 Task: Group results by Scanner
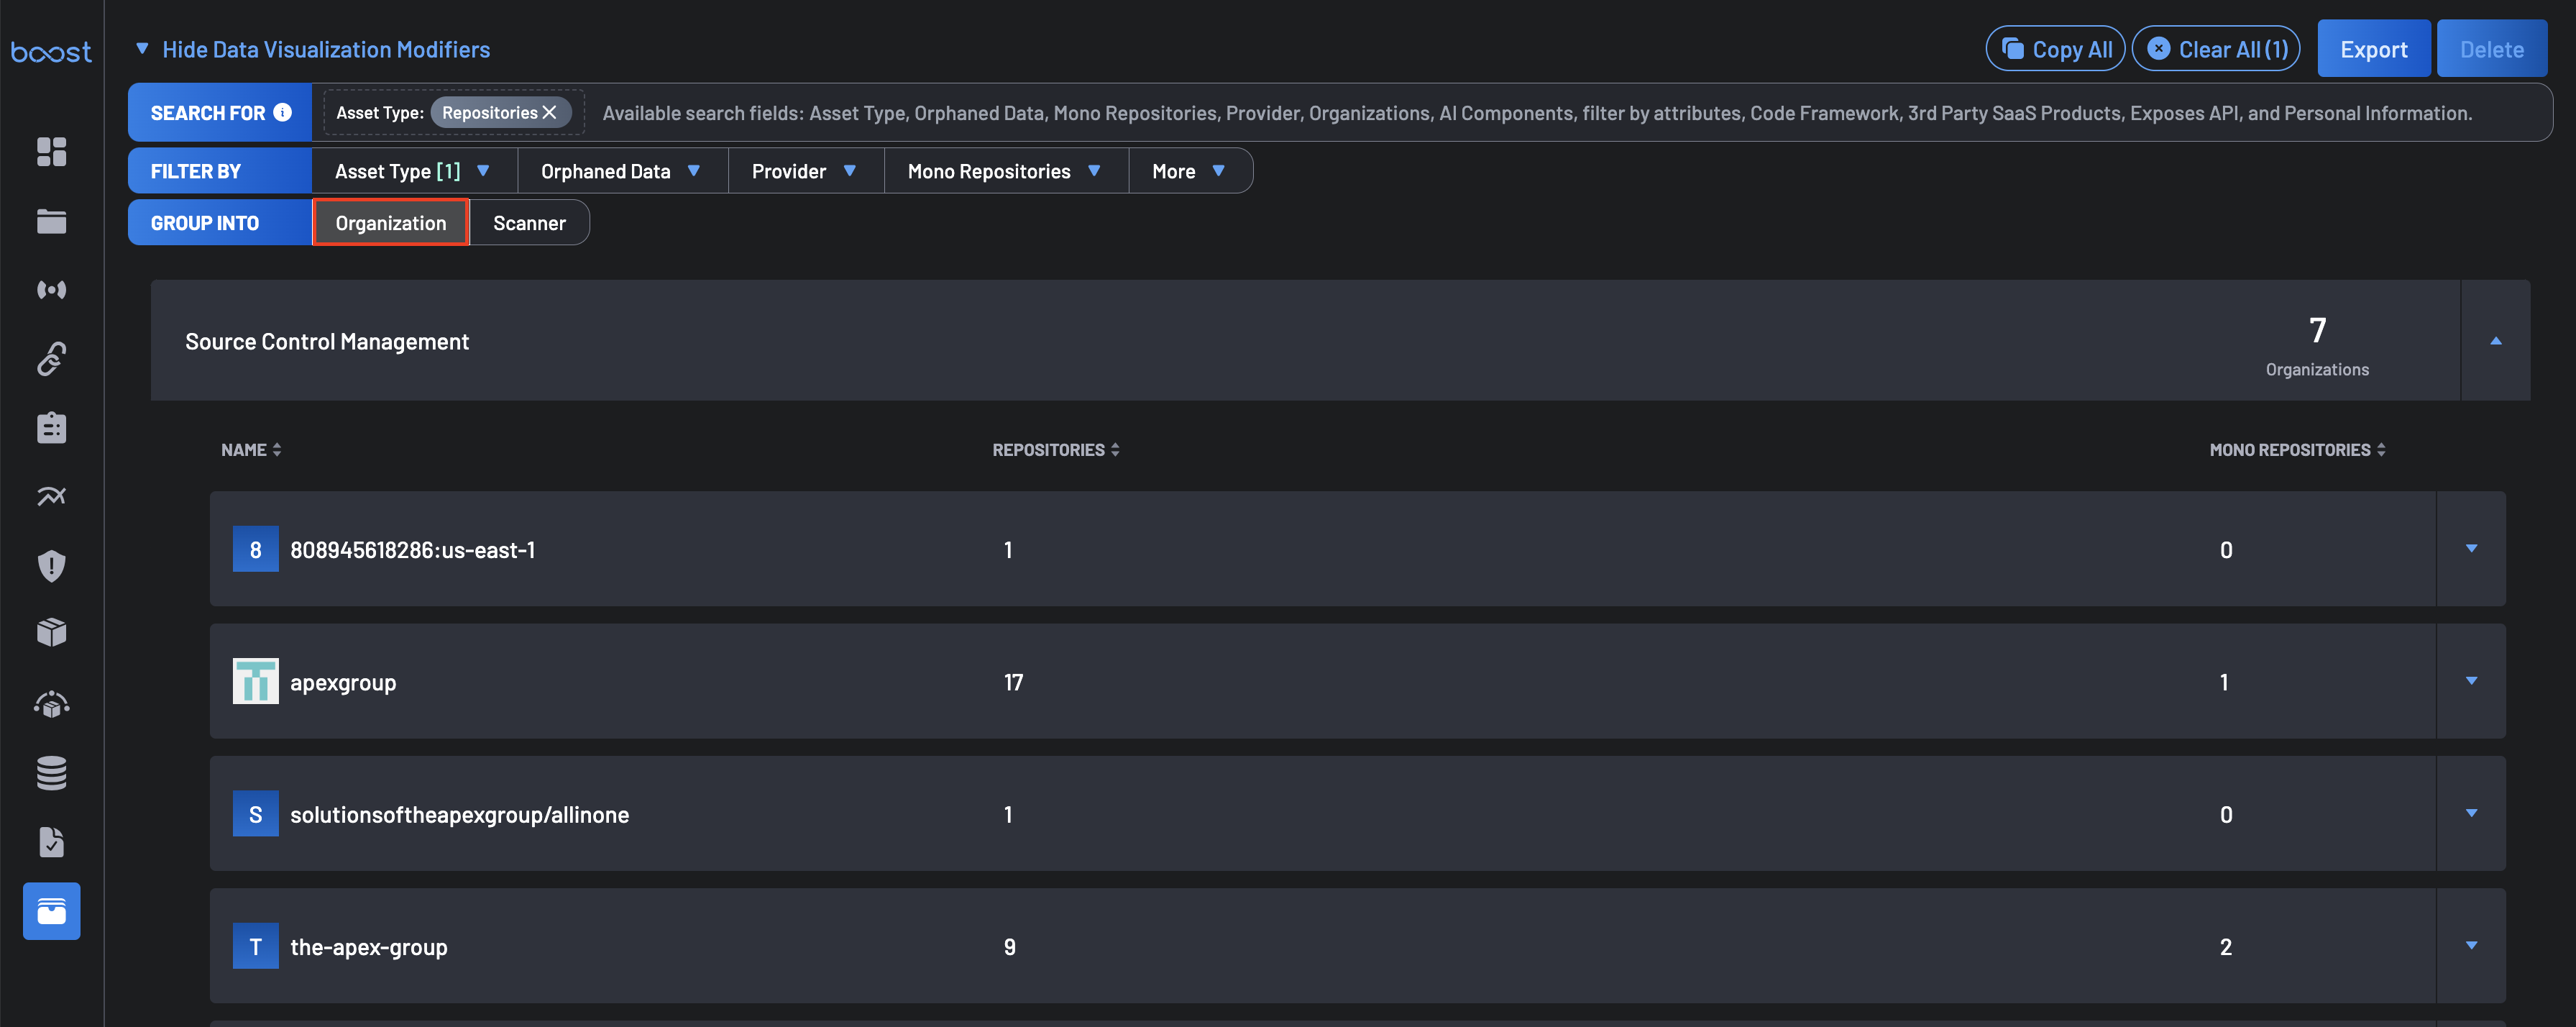pyautogui.click(x=529, y=223)
